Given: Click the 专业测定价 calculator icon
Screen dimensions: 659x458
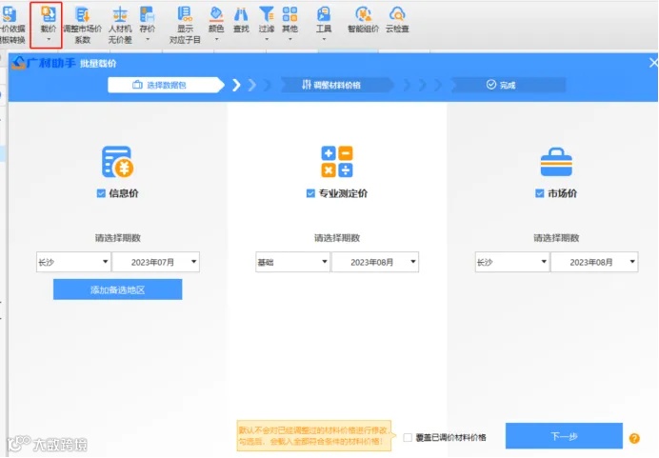Looking at the screenshot, I should point(337,162).
